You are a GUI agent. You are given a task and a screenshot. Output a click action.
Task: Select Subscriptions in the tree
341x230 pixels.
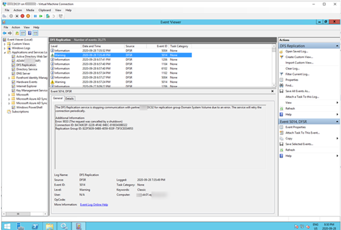pos(20,112)
